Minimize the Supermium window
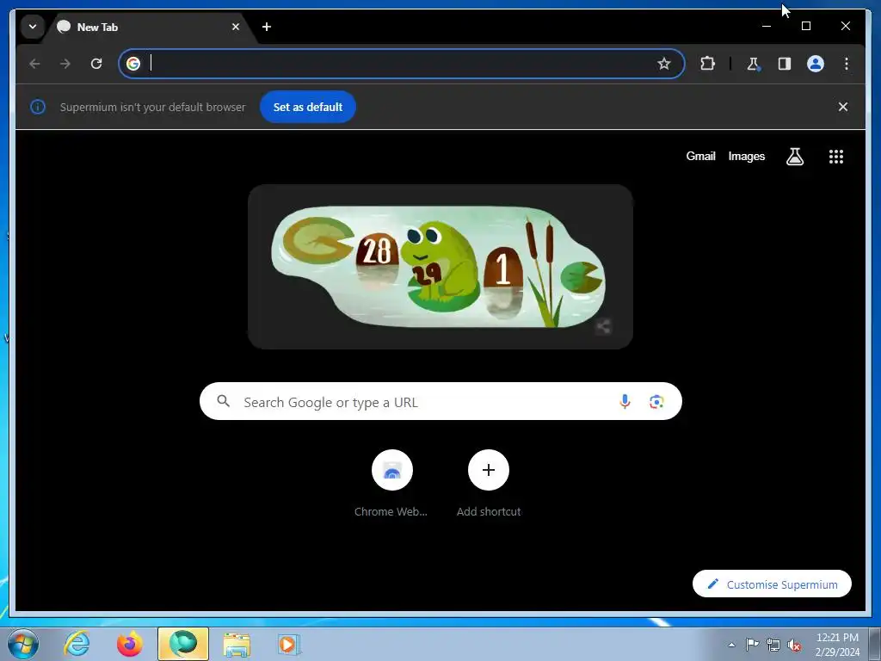The width and height of the screenshot is (881, 661). coord(767,26)
